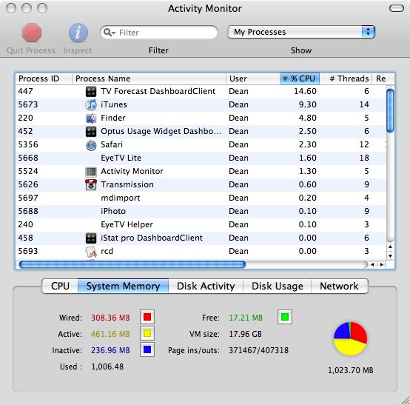Click the scroll left arrow

click(x=372, y=265)
